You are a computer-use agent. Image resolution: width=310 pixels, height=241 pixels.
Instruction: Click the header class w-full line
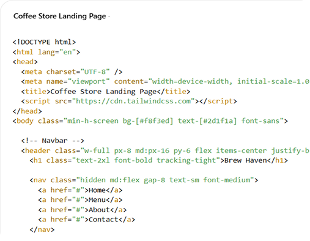pos(165,150)
